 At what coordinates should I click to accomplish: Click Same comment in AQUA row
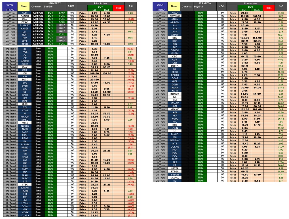[38, 64]
